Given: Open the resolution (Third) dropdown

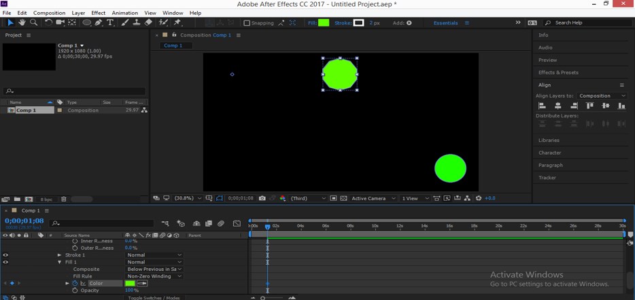Looking at the screenshot, I should (308, 198).
